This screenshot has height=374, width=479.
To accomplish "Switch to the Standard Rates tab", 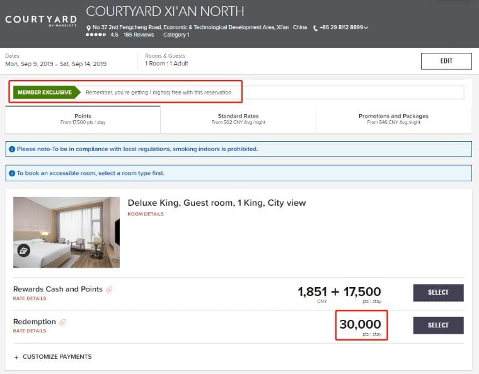I will pyautogui.click(x=238, y=119).
